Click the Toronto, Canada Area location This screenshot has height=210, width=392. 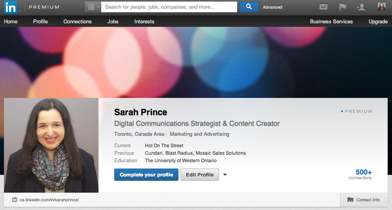click(x=139, y=134)
